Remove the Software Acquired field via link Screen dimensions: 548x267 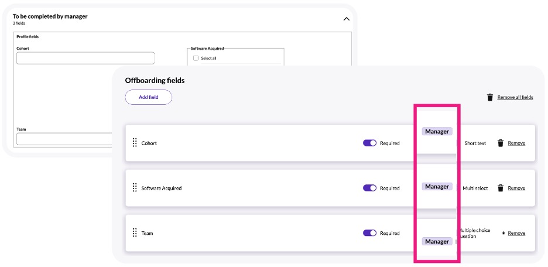point(516,188)
